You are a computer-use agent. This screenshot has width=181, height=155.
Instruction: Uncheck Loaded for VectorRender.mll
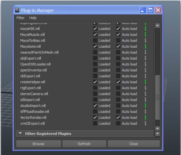95,117
